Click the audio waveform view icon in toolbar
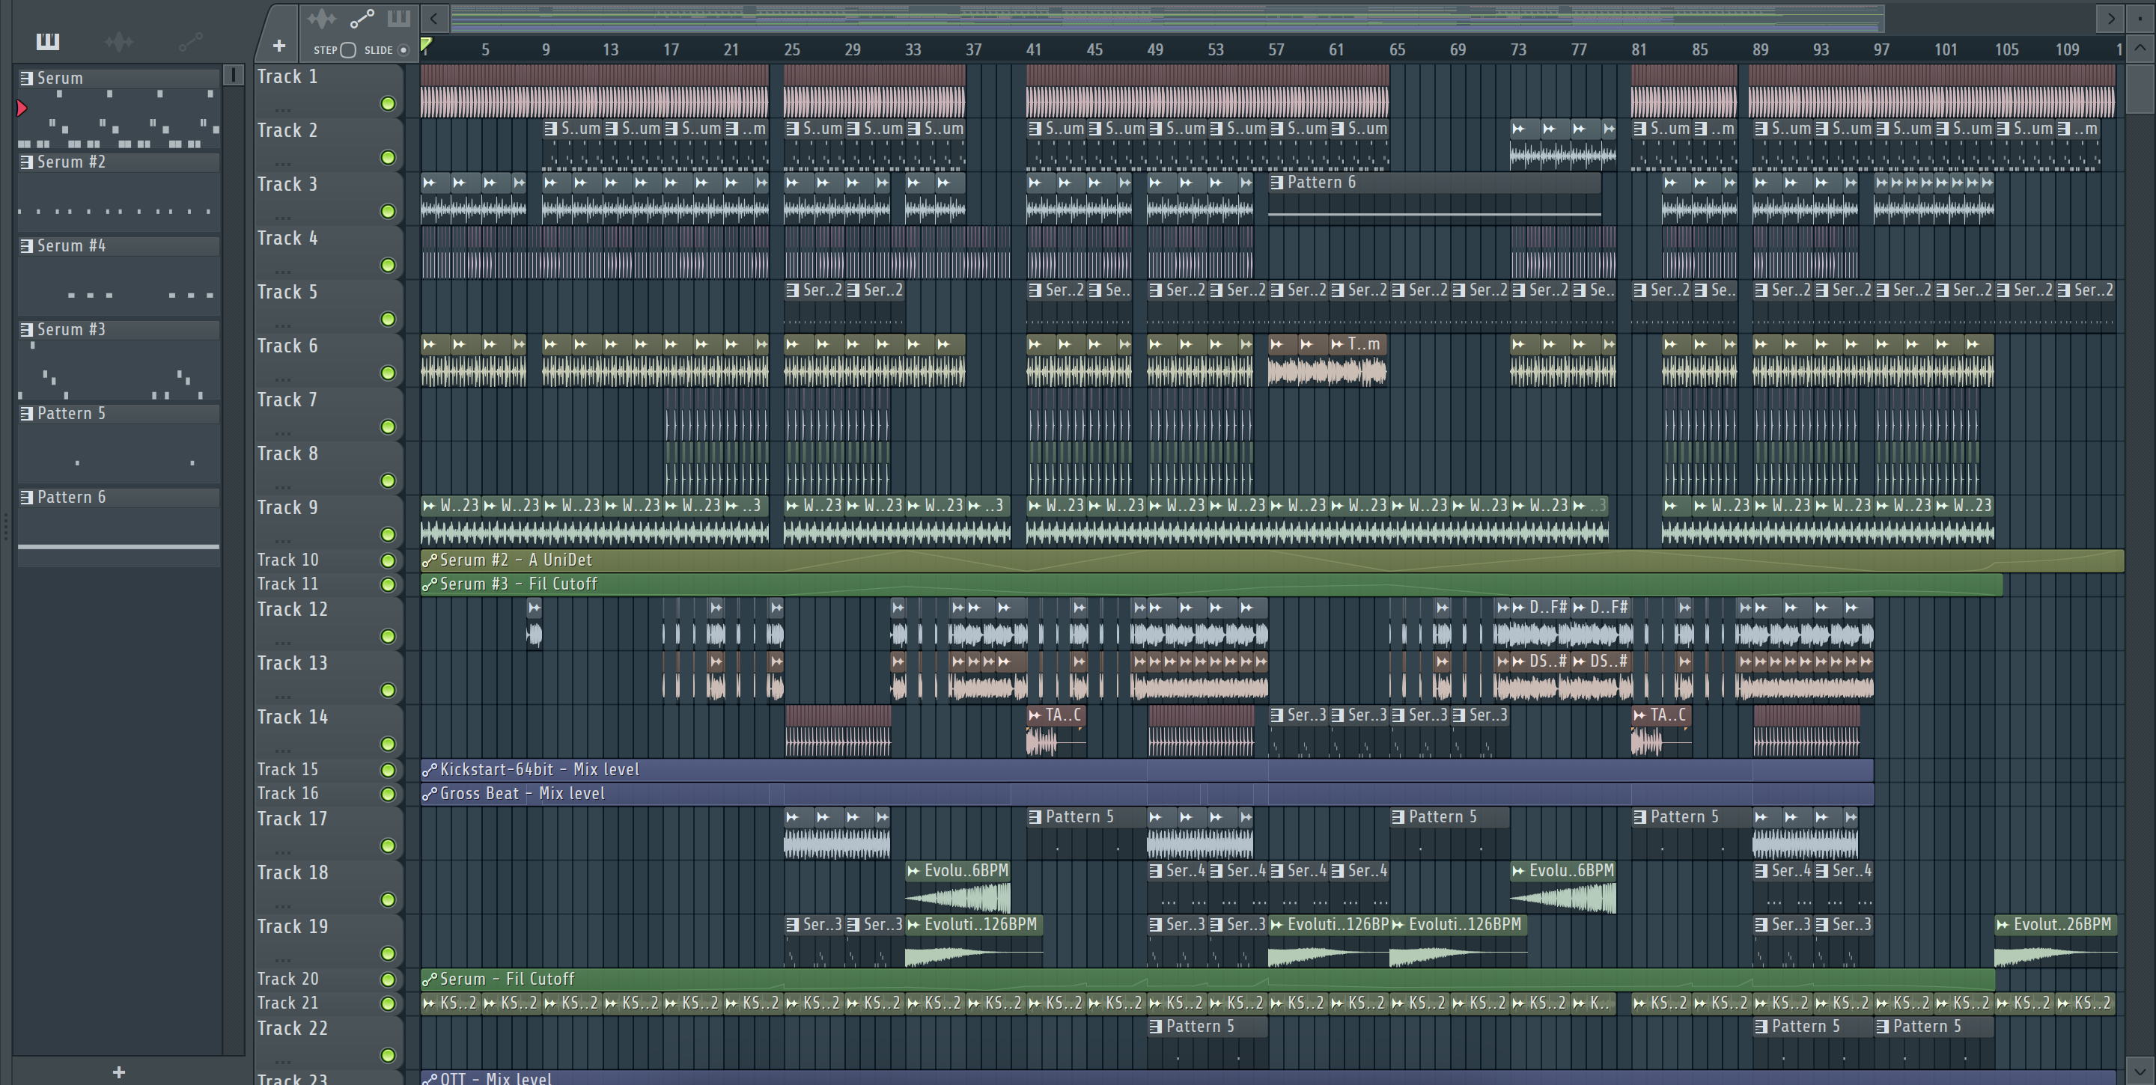The image size is (2156, 1085). [x=321, y=19]
